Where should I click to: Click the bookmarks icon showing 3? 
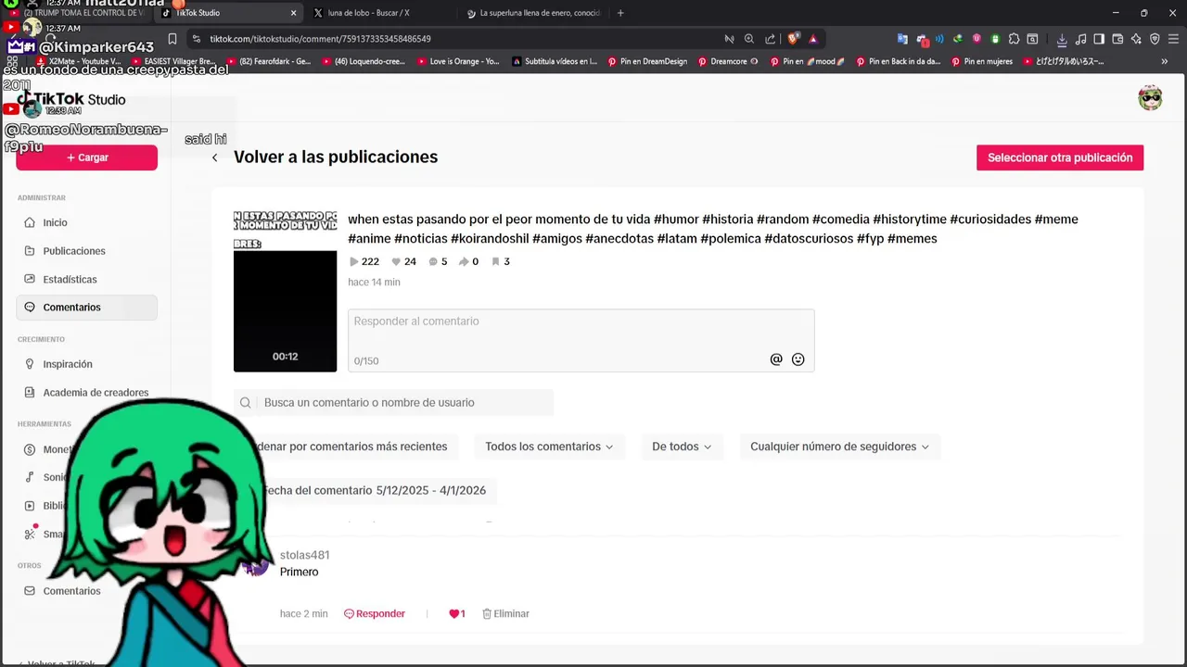495,261
